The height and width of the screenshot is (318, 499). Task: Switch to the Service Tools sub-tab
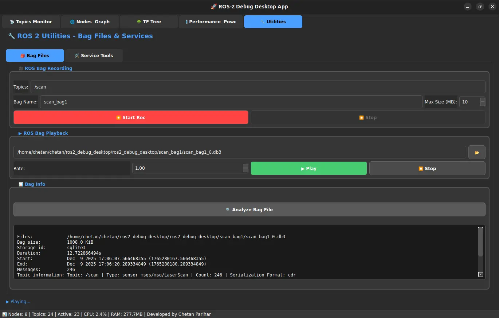tap(94, 55)
